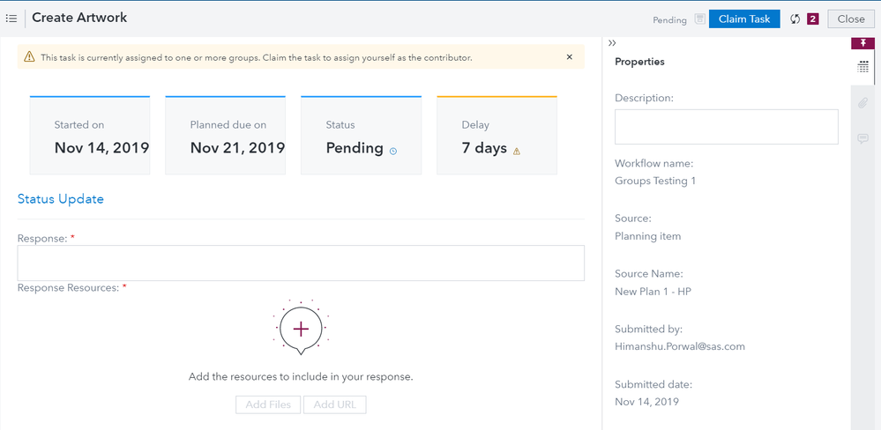881x430 pixels.
Task: Dismiss the group assignment warning banner
Action: click(569, 57)
